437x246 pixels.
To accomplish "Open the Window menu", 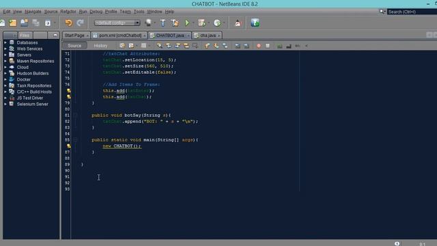I will [x=154, y=12].
